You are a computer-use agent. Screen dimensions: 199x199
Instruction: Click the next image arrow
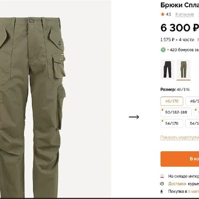click(134, 117)
